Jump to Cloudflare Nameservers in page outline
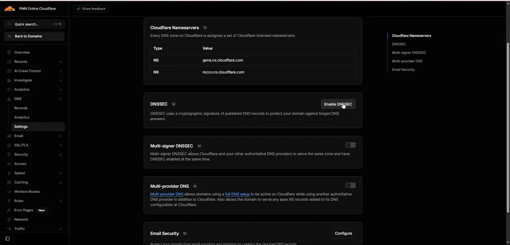510x245 pixels. tap(412, 36)
